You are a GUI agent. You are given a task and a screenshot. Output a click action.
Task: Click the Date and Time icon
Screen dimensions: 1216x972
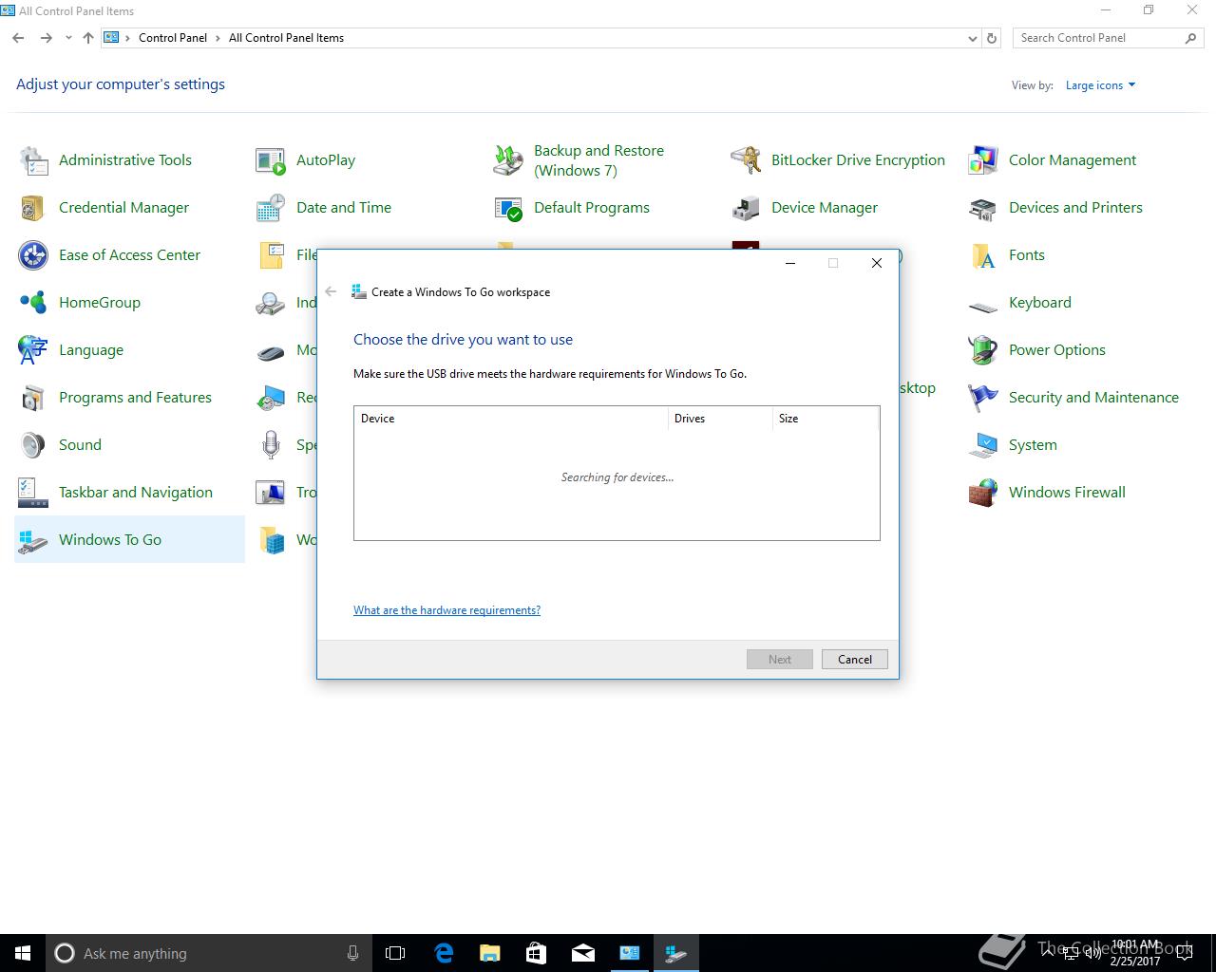coord(271,208)
